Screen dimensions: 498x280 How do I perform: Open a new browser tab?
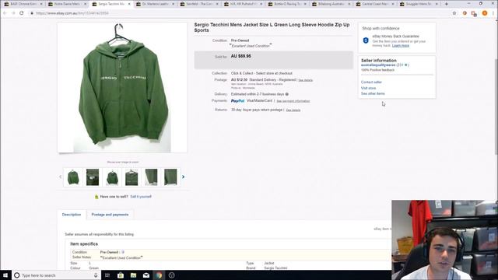(447, 4)
